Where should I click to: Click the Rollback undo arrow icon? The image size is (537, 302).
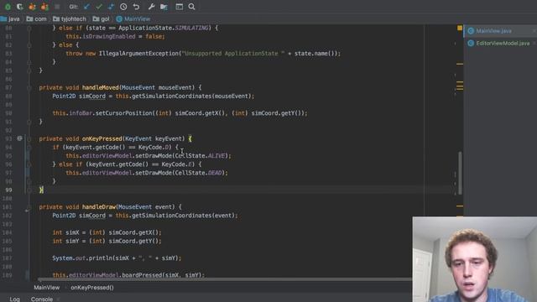click(x=136, y=7)
